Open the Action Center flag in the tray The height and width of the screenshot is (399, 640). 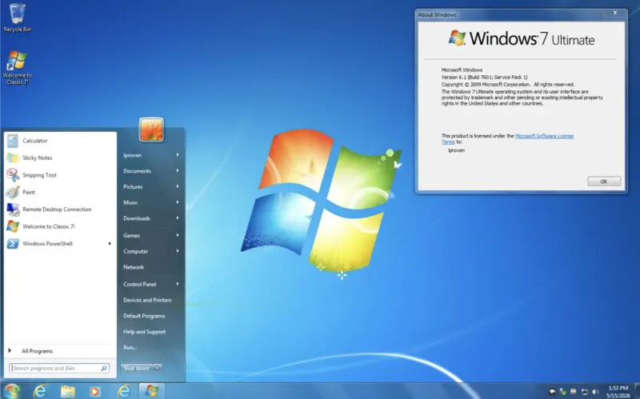coord(552,392)
